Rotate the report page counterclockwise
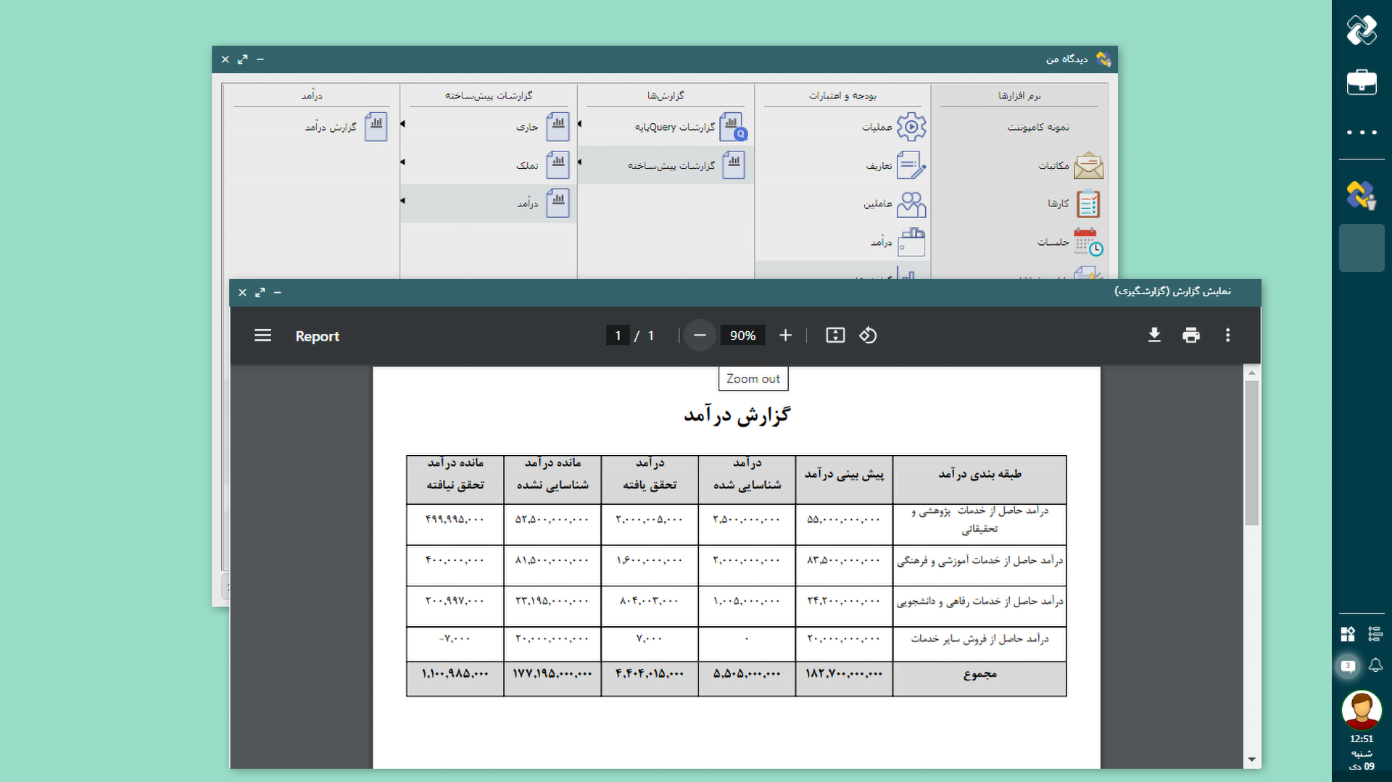 point(868,335)
